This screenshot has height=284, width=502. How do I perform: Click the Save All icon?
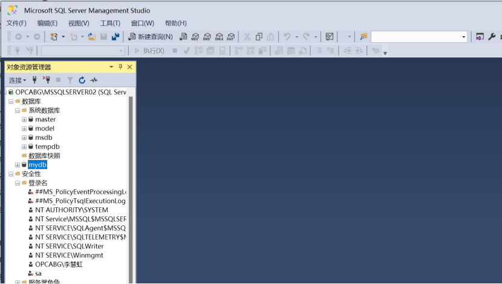[x=116, y=37]
